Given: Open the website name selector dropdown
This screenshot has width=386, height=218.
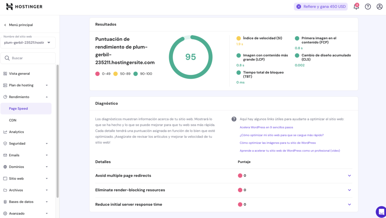Looking at the screenshot, I should coord(28,42).
